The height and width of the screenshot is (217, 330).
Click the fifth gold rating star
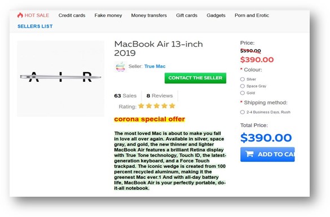(x=172, y=106)
